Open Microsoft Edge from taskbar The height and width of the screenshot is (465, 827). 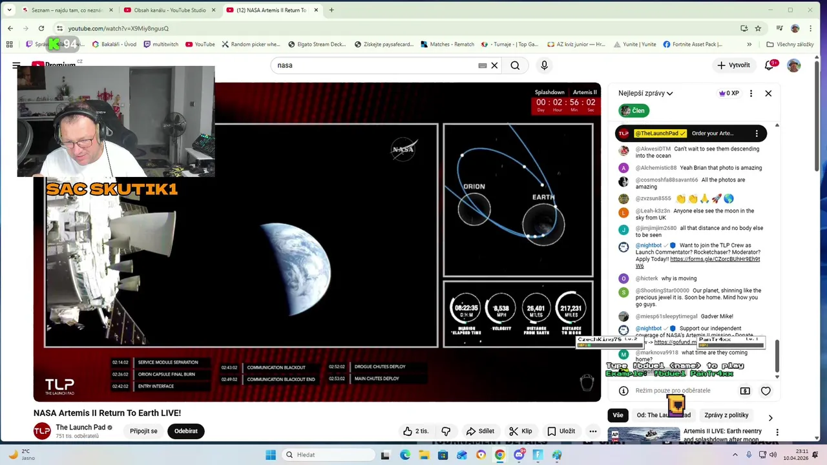(x=404, y=455)
